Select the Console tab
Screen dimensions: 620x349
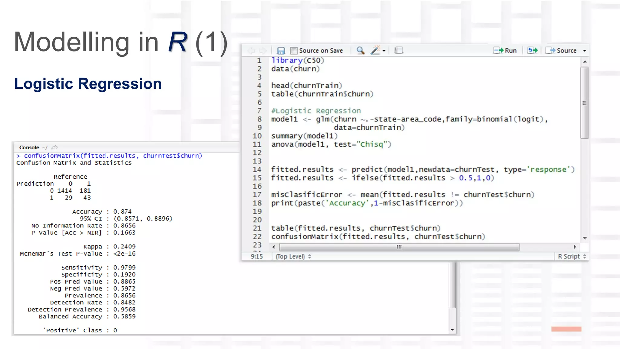pos(29,148)
